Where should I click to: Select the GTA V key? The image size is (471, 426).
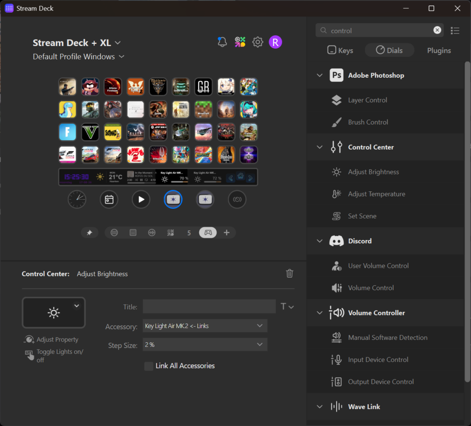point(90,132)
